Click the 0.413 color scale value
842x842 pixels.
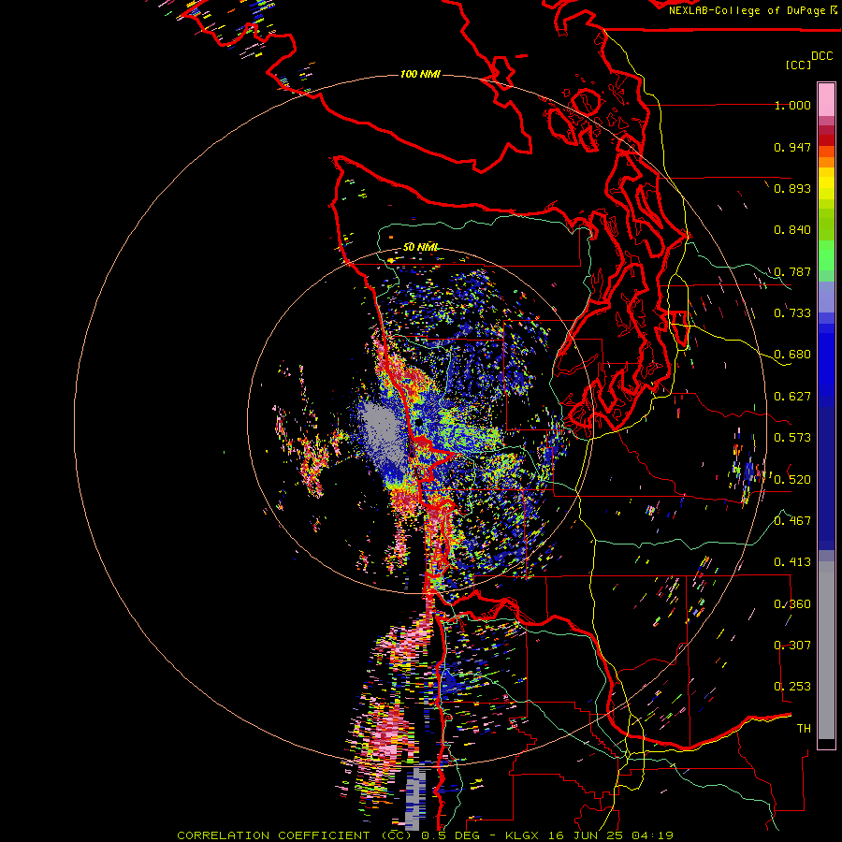click(792, 562)
